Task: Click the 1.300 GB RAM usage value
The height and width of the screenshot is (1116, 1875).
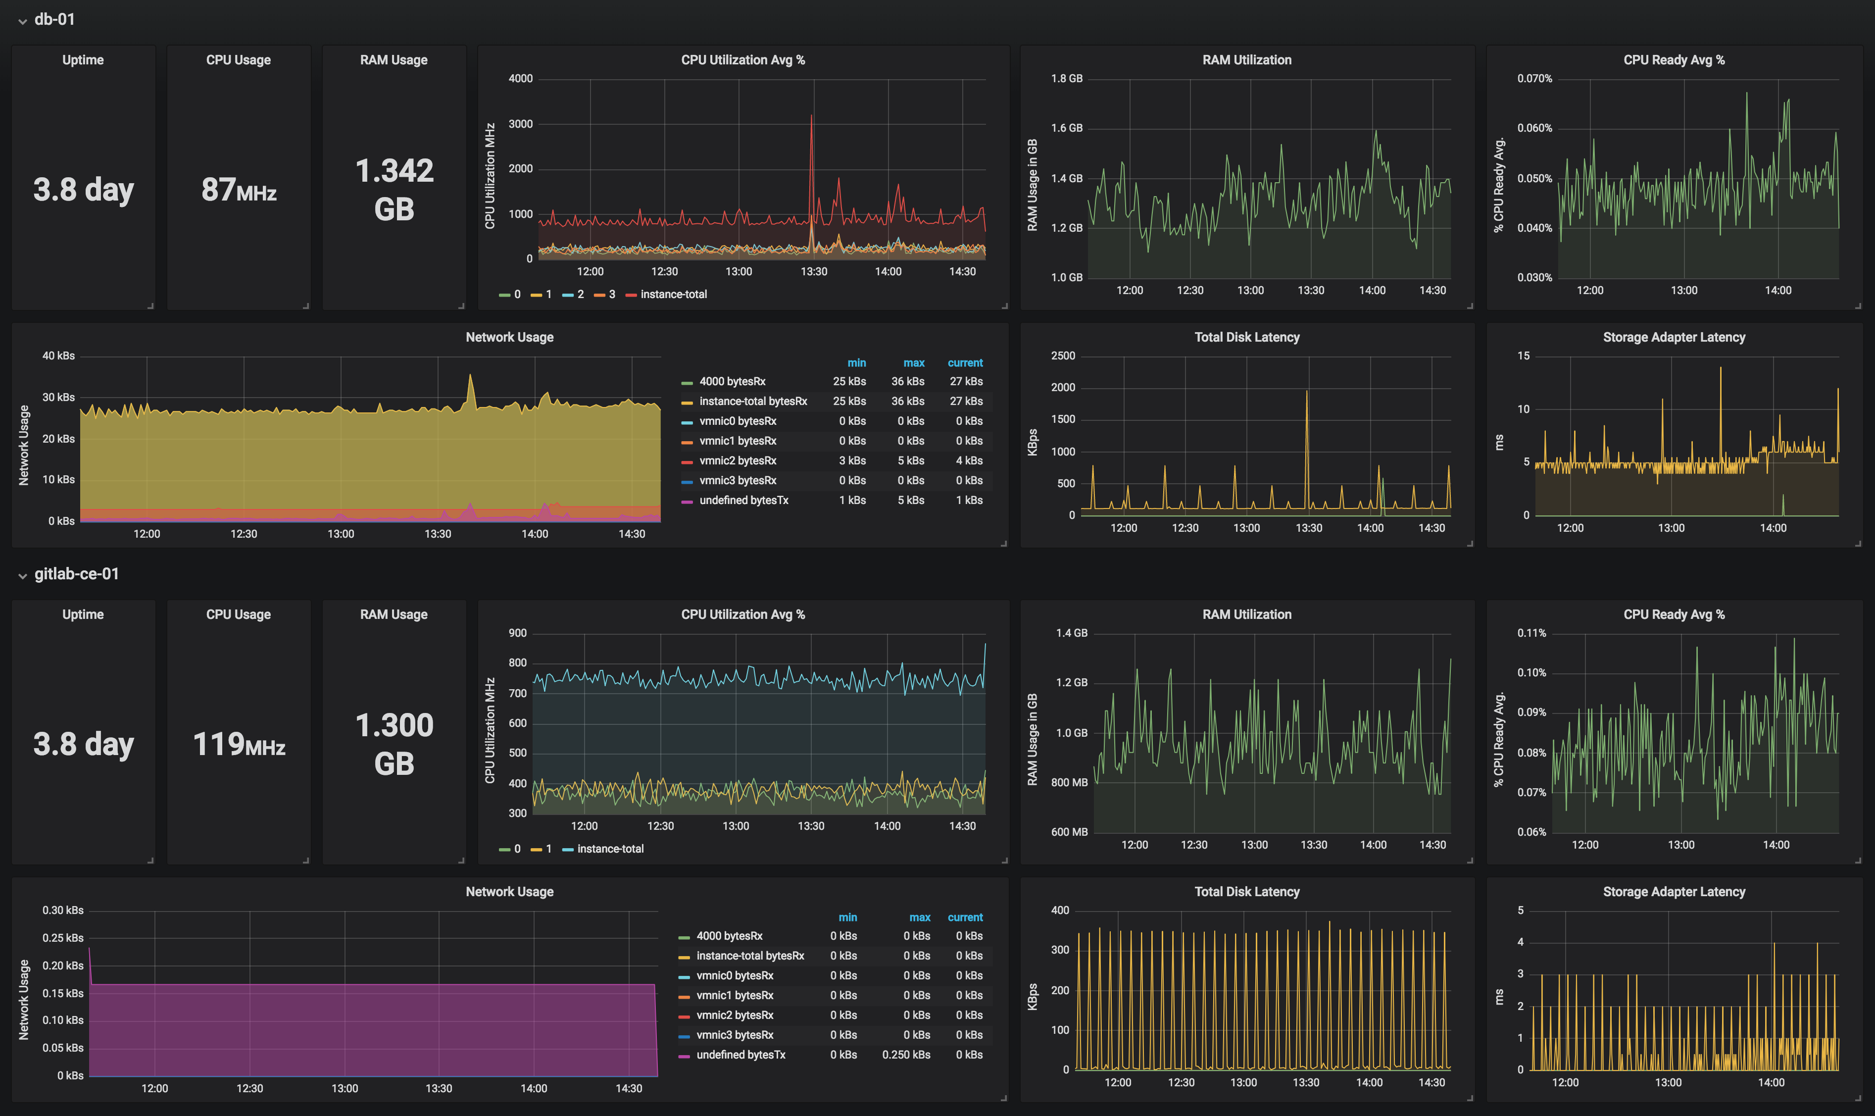Action: [x=394, y=745]
